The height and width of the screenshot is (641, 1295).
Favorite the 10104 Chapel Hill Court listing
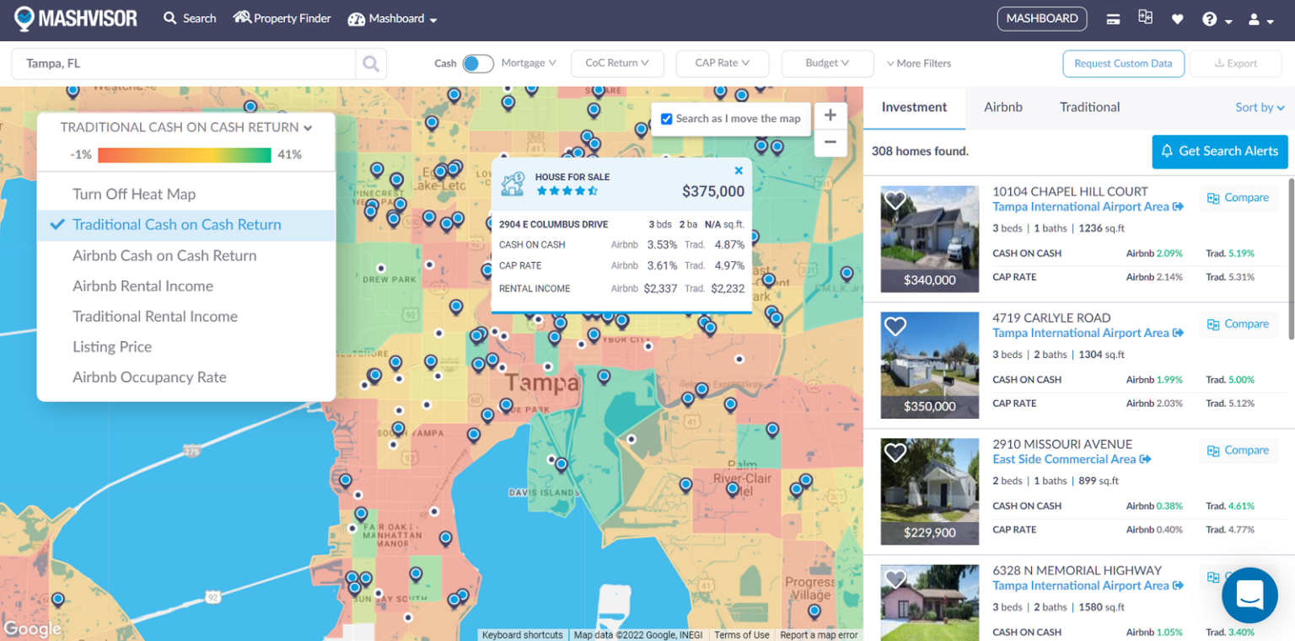(x=895, y=200)
